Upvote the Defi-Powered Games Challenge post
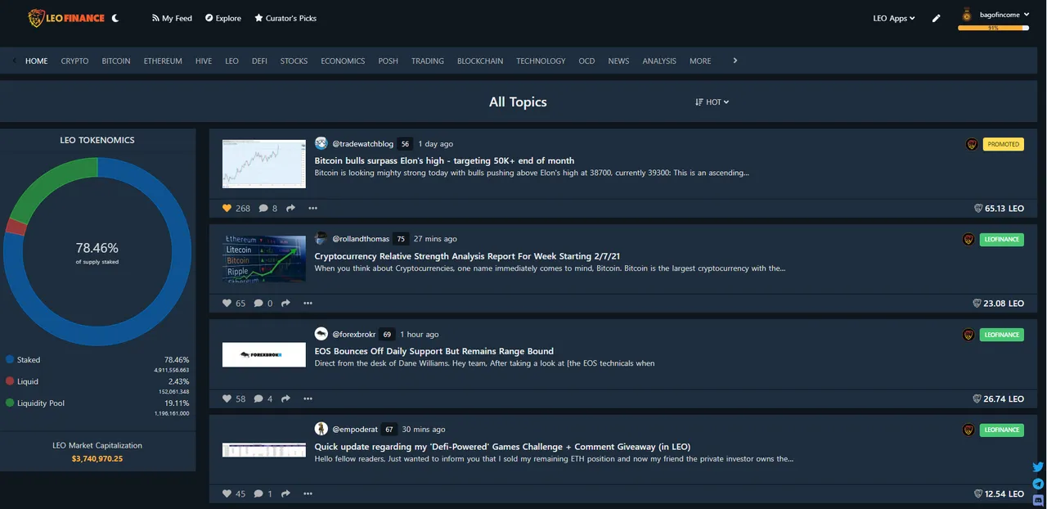Image resolution: width=1047 pixels, height=509 pixels. (x=227, y=493)
